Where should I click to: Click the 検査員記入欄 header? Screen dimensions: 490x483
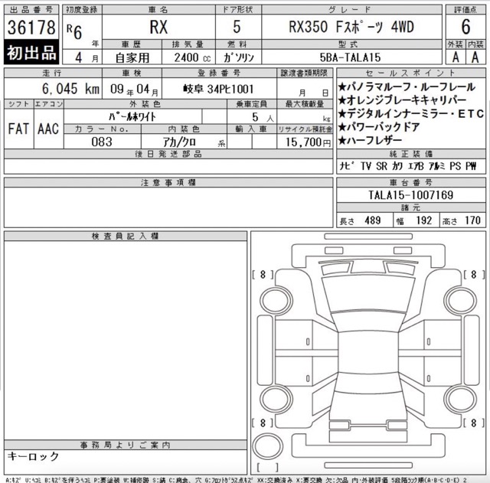[126, 237]
